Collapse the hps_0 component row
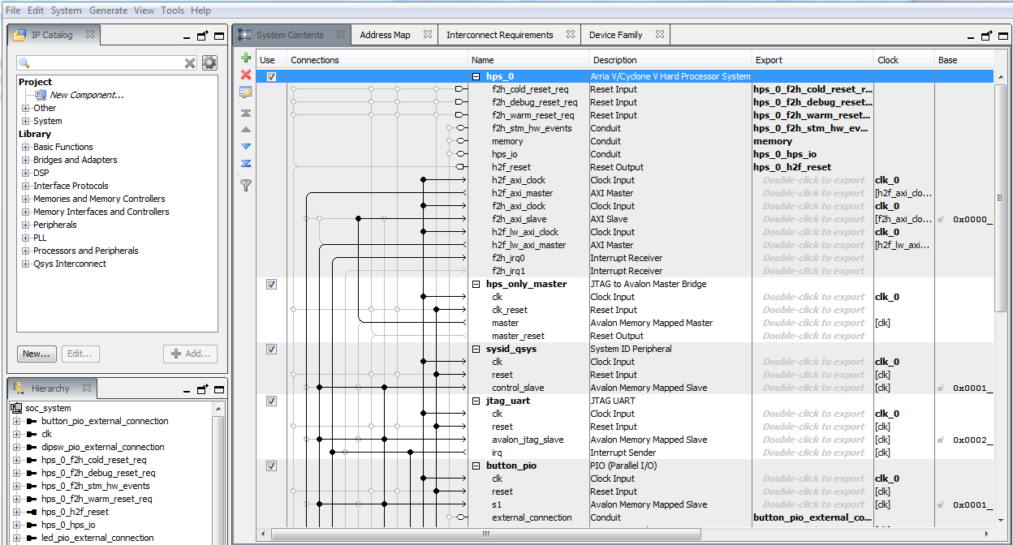Screen dimensions: 1013x545 click(476, 77)
